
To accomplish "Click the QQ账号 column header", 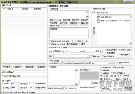I will click(x=14, y=9).
